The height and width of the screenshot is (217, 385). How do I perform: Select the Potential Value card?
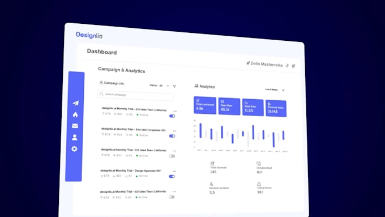tap(276, 108)
